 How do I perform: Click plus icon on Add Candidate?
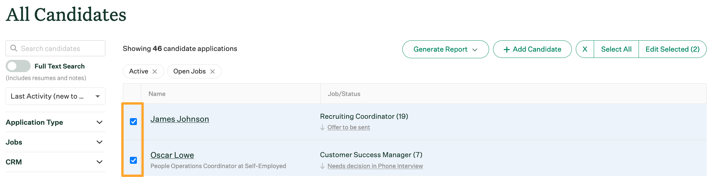click(x=507, y=50)
